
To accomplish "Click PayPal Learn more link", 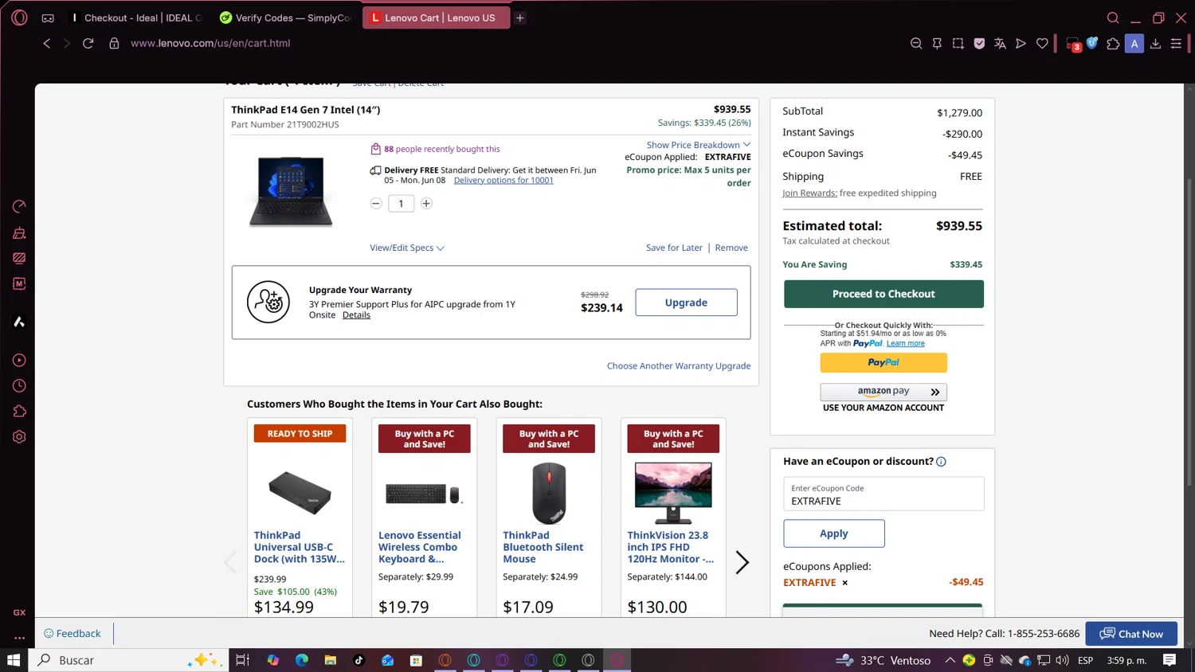I will (x=905, y=343).
